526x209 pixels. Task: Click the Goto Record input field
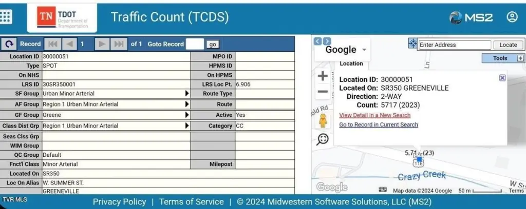[x=195, y=44]
